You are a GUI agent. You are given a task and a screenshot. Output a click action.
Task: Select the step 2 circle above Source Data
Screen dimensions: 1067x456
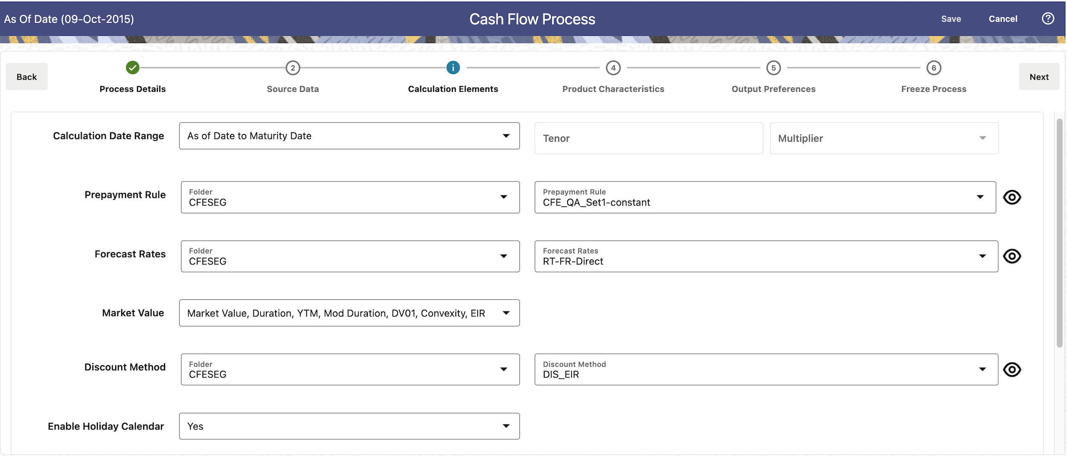(293, 67)
